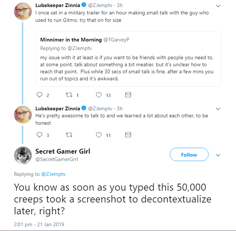Image resolution: width=236 pixels, height=231 pixels.
Task: Open @ZJemptv link under Replying to
Action: point(53,174)
